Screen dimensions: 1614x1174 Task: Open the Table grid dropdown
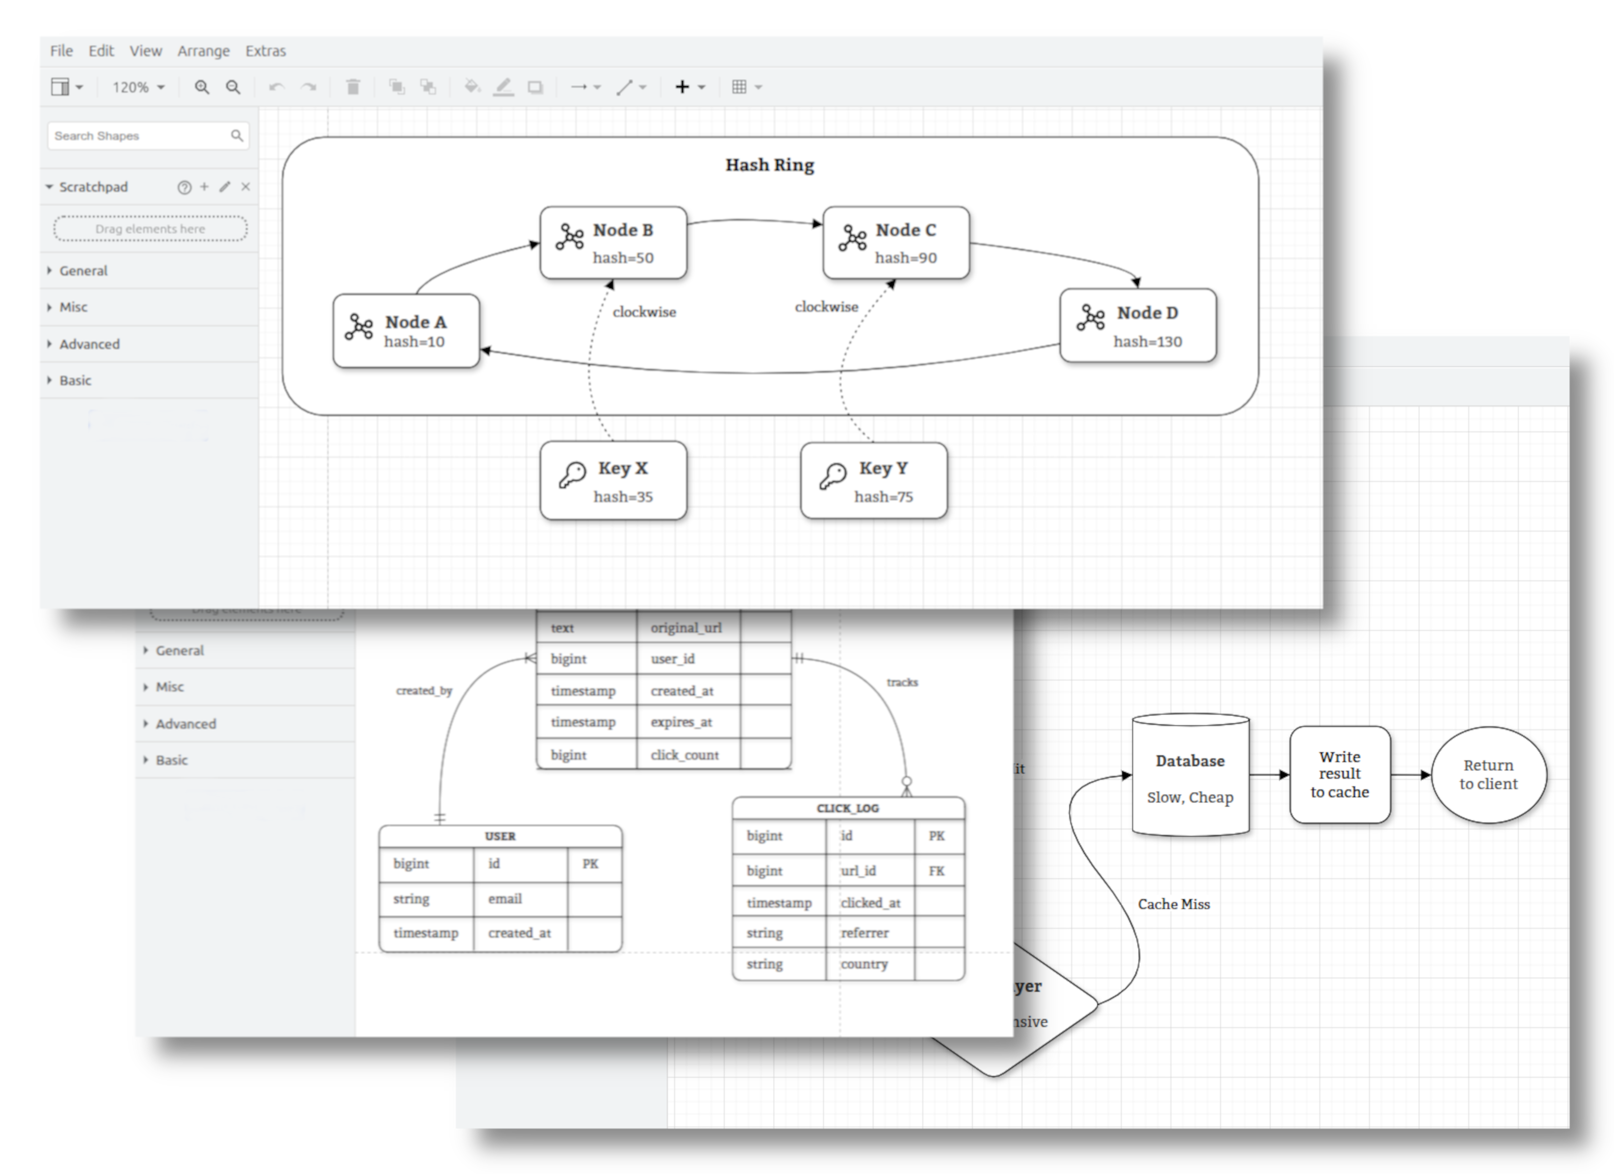coord(747,87)
